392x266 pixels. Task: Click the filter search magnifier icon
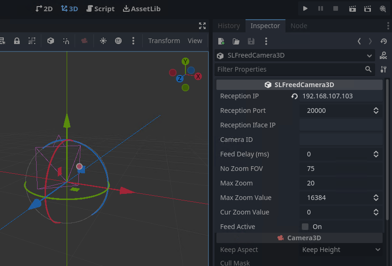368,69
